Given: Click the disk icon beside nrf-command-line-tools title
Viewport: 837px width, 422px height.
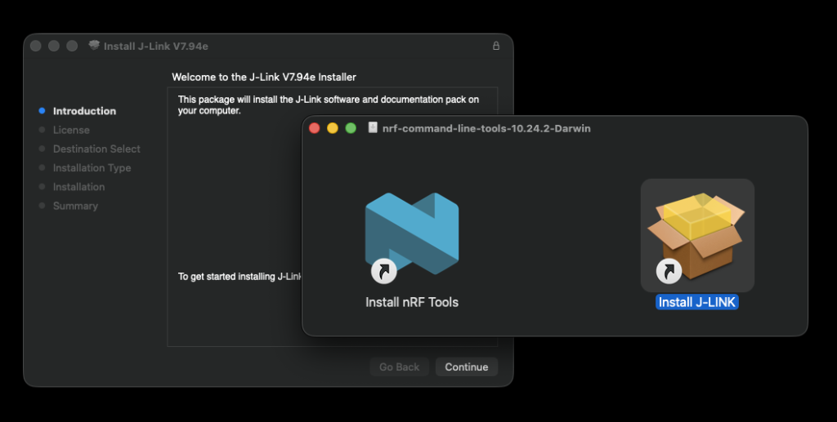Looking at the screenshot, I should [x=373, y=128].
